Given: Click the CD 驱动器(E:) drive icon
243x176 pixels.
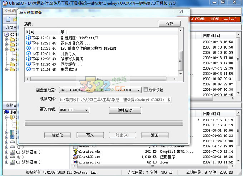Looking at the screenshot, I should pyautogui.click(x=13, y=152).
